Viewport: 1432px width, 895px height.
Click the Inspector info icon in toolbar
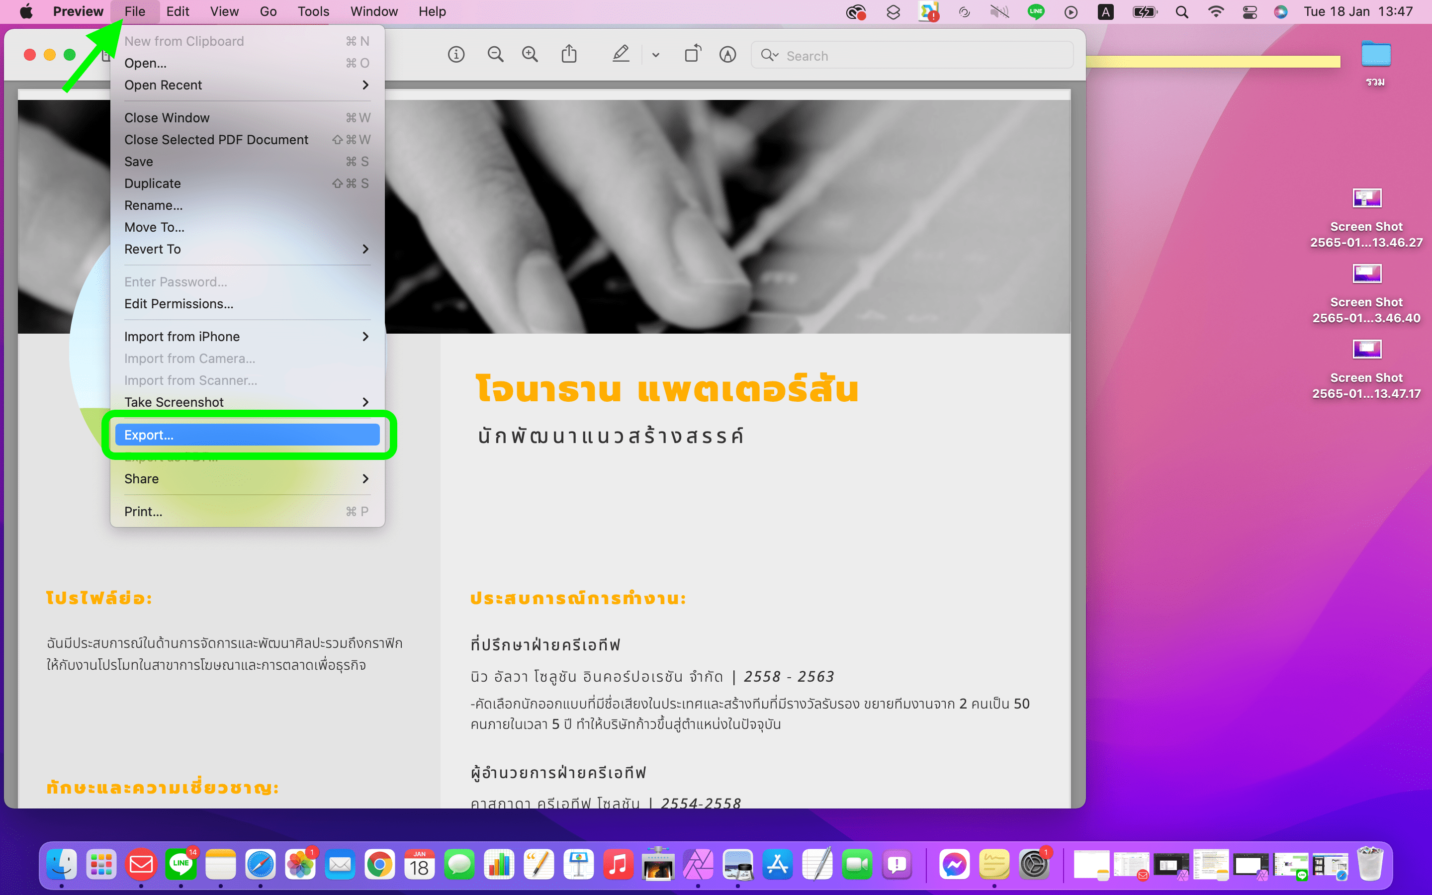(x=455, y=55)
